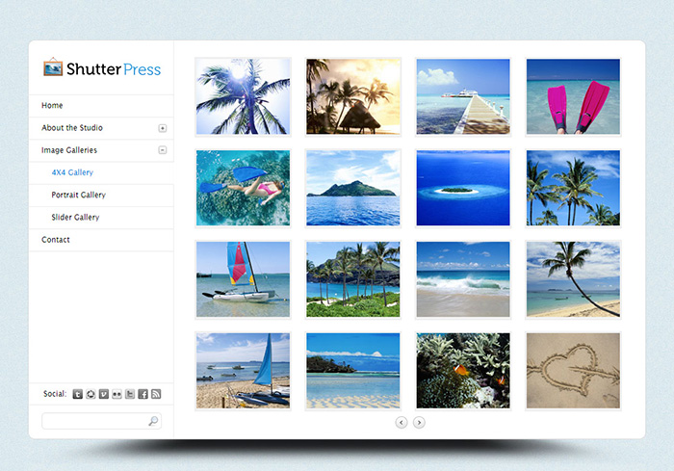Open the snorkeling woman thumbnail

point(243,188)
